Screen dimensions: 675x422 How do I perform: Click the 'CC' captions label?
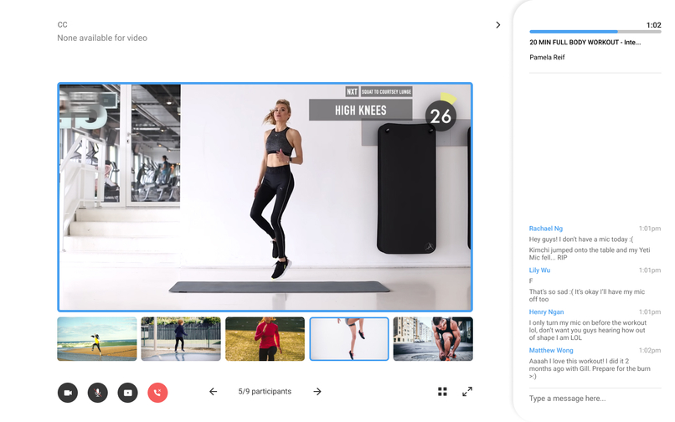(x=63, y=25)
